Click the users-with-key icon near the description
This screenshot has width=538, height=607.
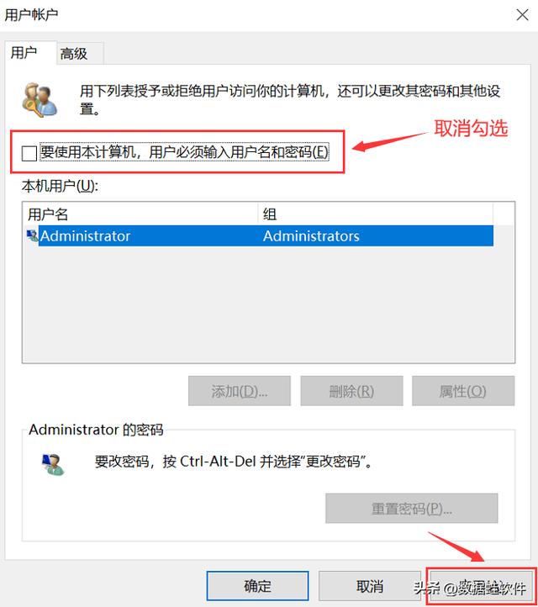click(40, 100)
